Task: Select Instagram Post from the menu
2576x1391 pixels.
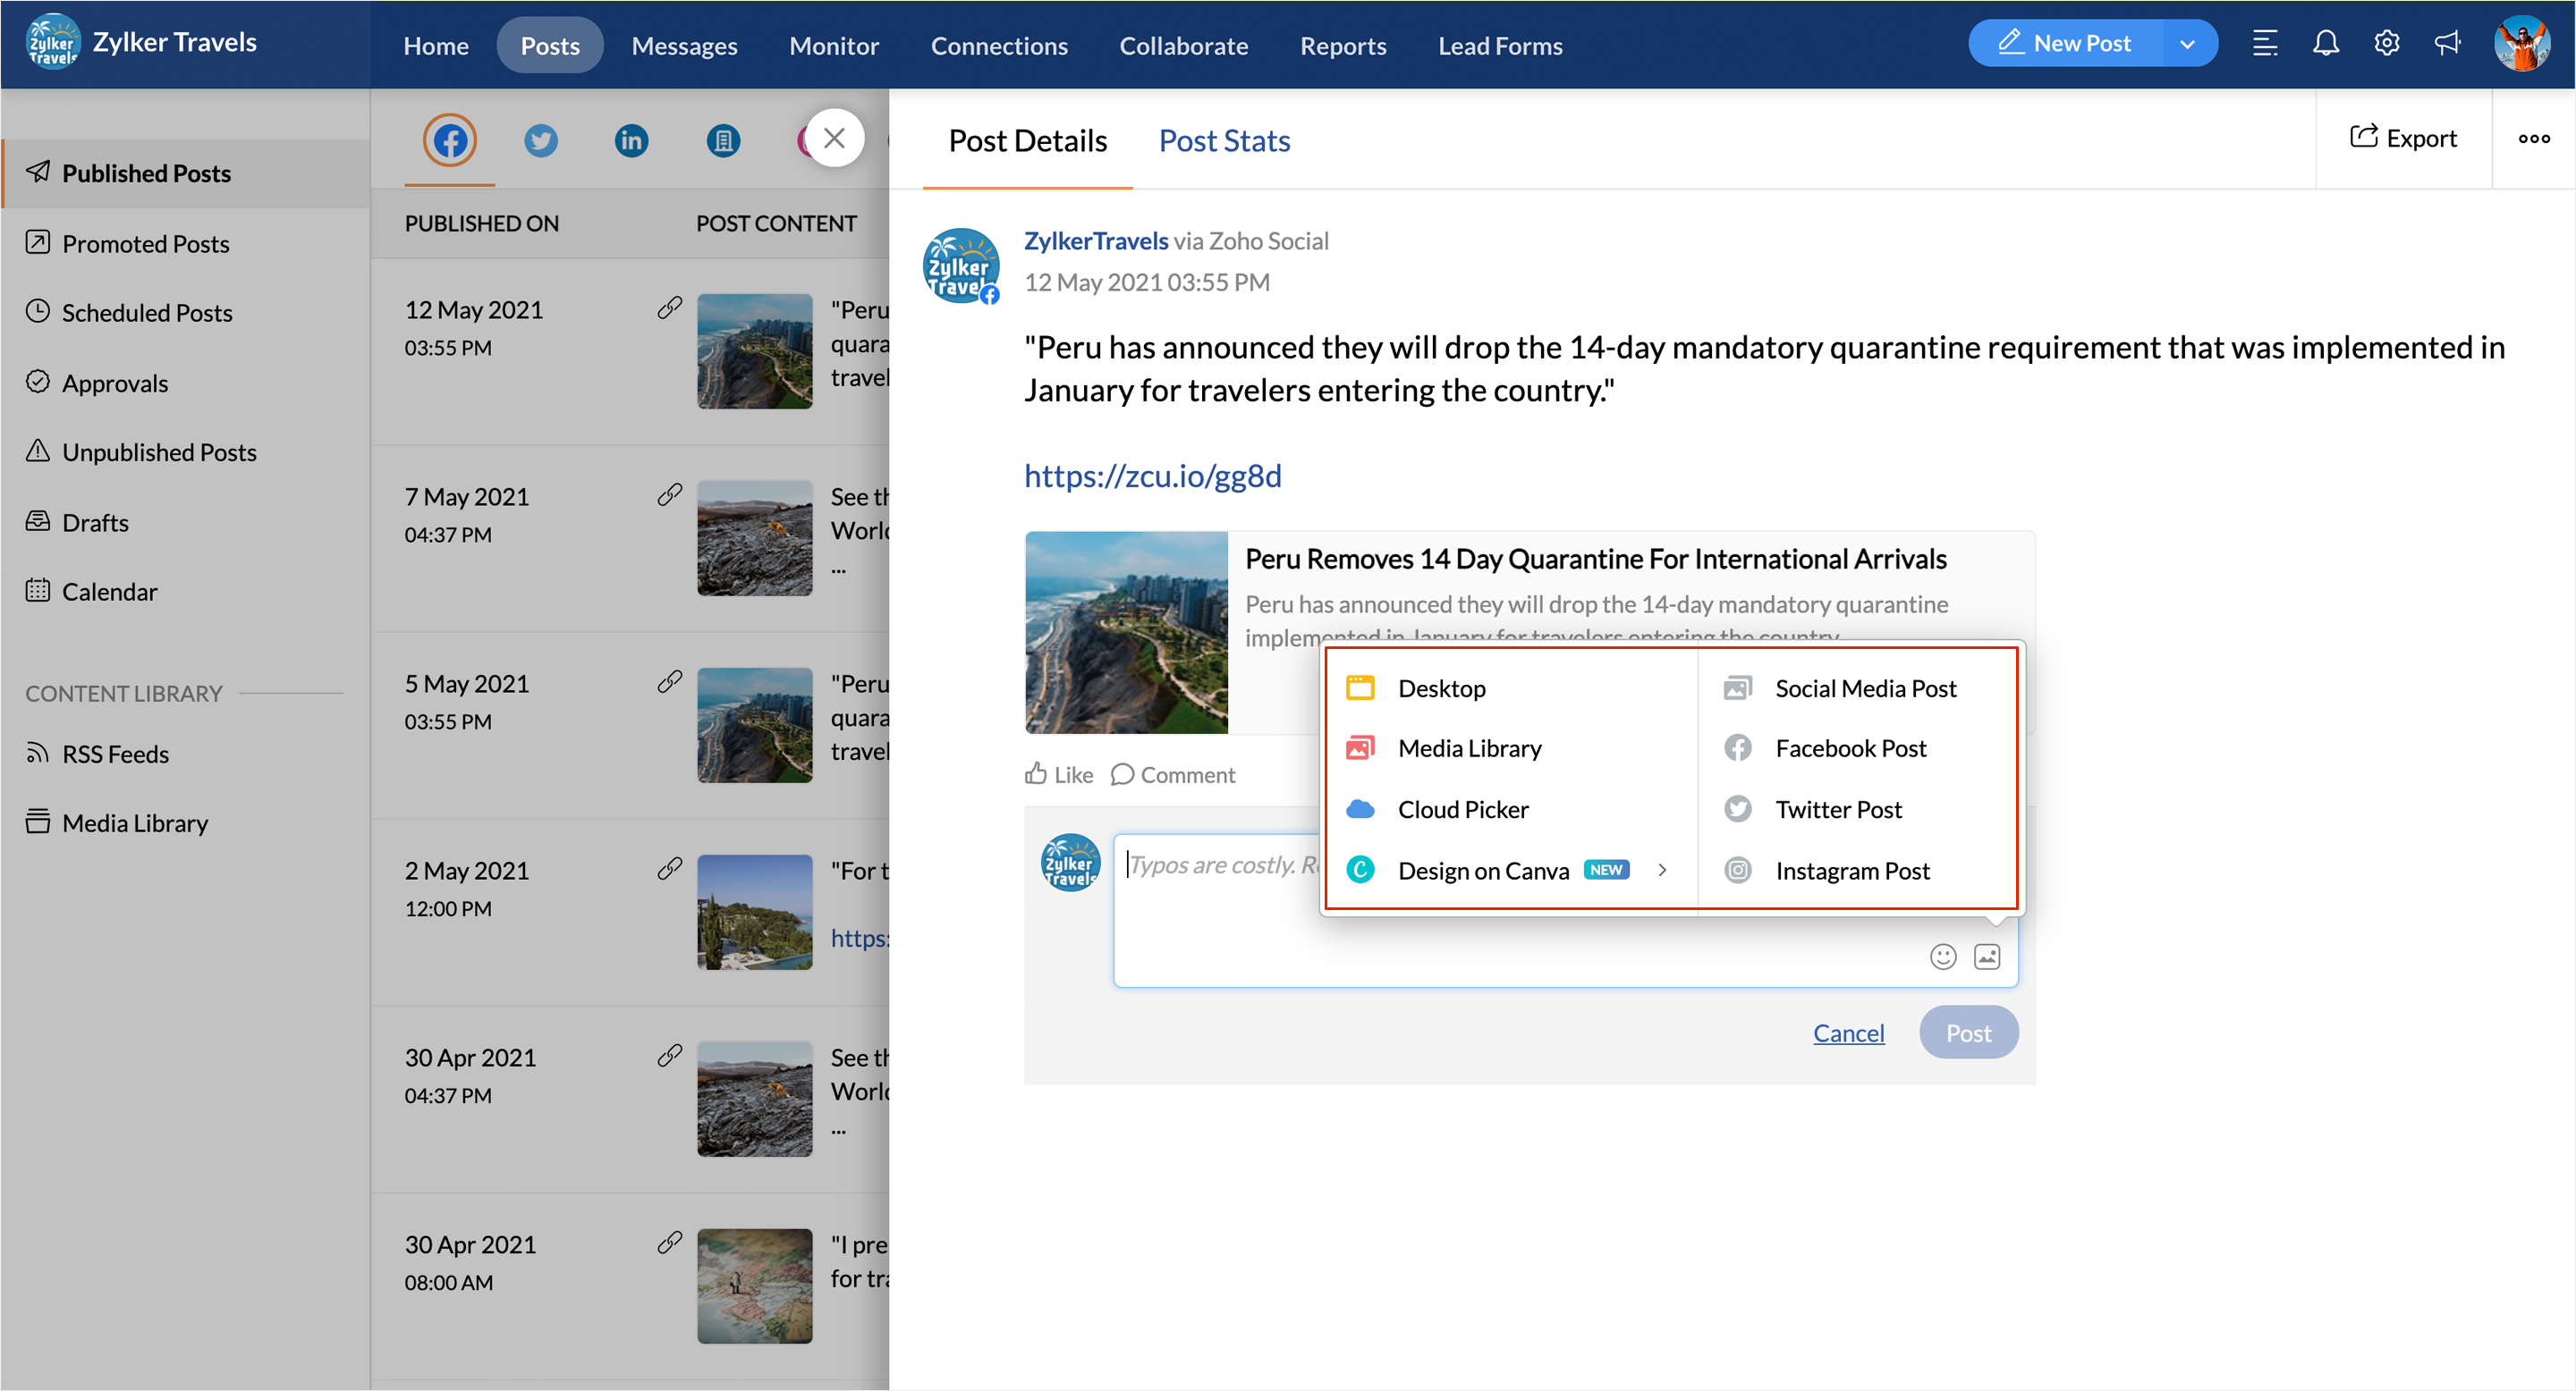Action: coord(1852,869)
